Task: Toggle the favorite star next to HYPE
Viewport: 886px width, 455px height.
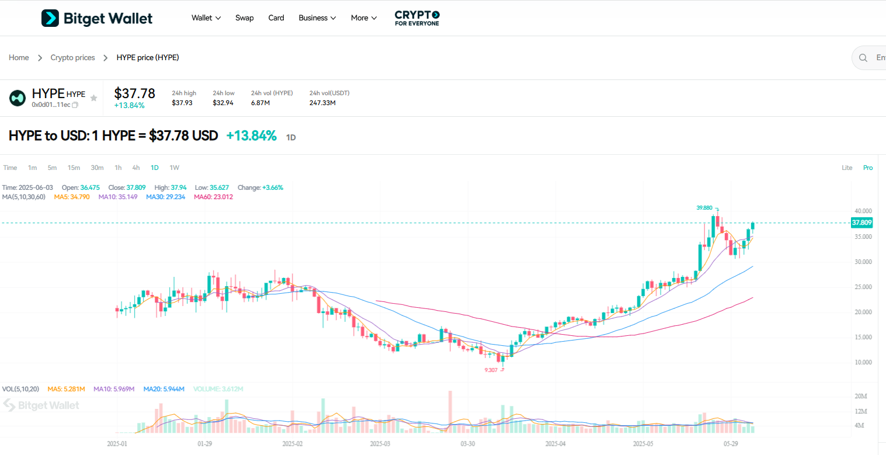Action: click(93, 98)
